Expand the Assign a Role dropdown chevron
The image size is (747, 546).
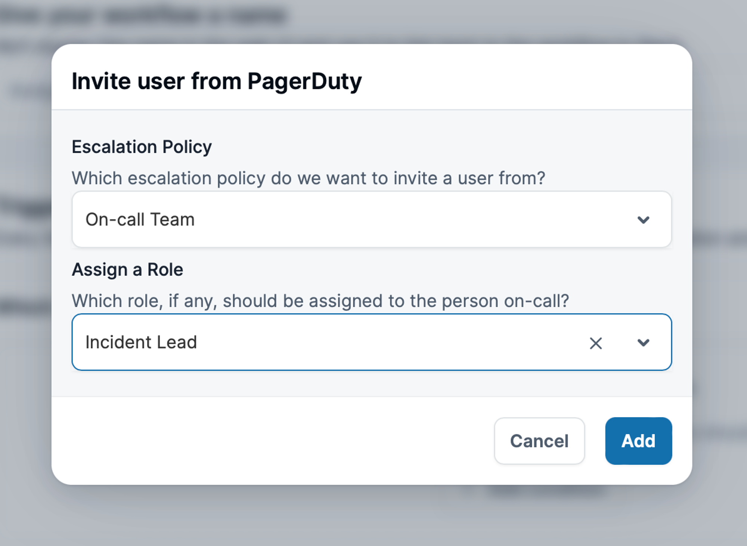pos(643,343)
